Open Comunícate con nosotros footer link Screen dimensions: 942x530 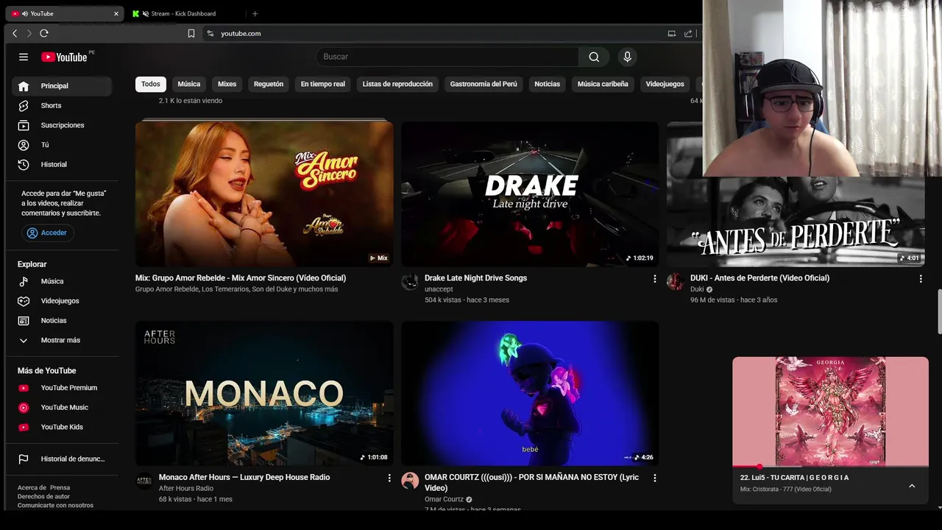click(55, 505)
